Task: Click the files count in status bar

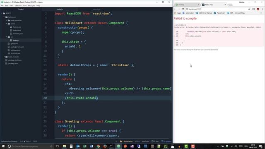Action: (155, 142)
